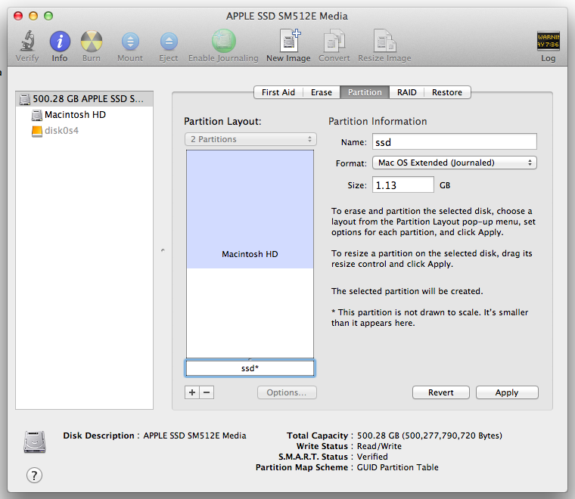Image resolution: width=575 pixels, height=499 pixels.
Task: Click the New Image toolbar icon
Action: pyautogui.click(x=288, y=42)
